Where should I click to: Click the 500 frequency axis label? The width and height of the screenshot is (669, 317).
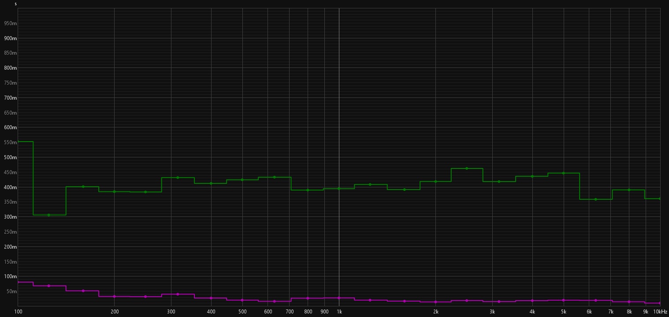pyautogui.click(x=242, y=312)
